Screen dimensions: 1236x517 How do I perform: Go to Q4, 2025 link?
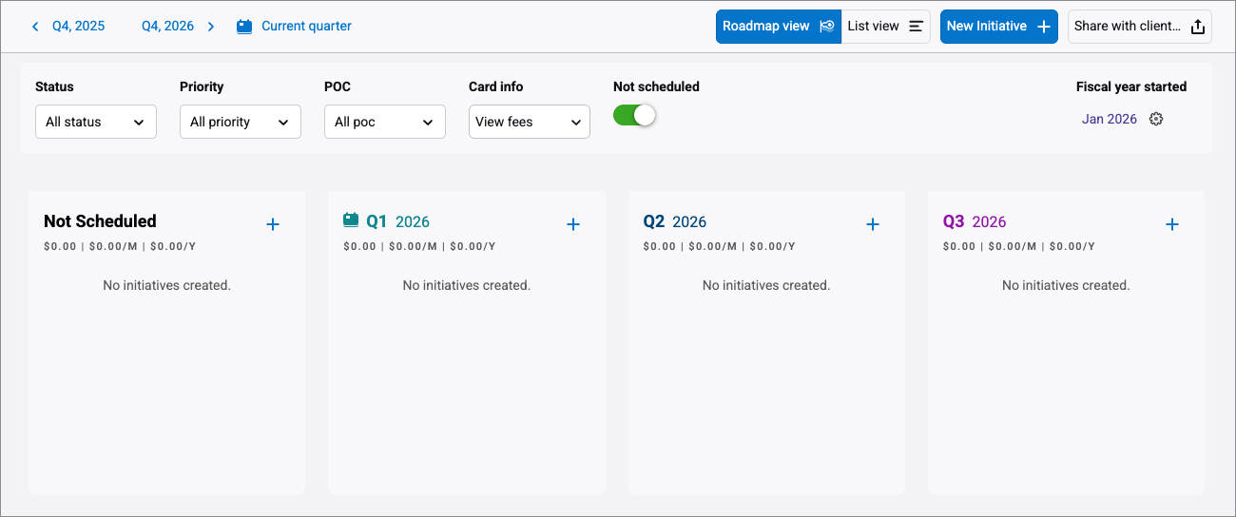[78, 27]
